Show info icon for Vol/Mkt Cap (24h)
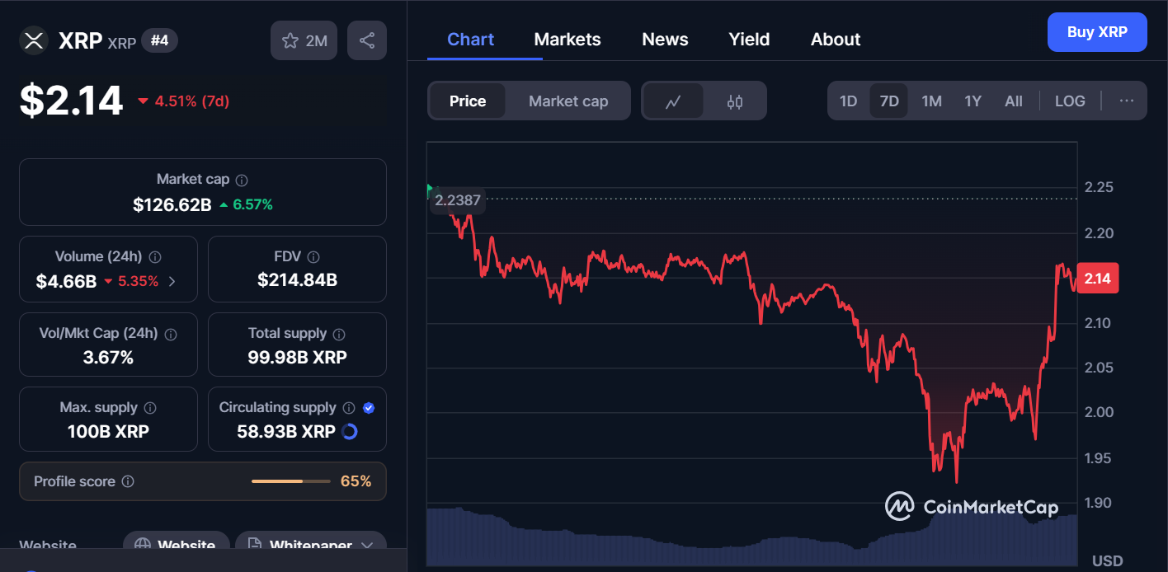The image size is (1168, 572). coord(171,335)
